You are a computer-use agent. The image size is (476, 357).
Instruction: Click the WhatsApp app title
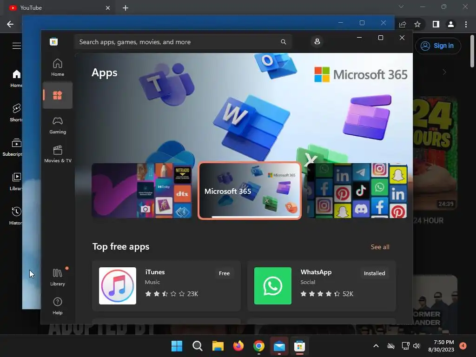pyautogui.click(x=316, y=272)
